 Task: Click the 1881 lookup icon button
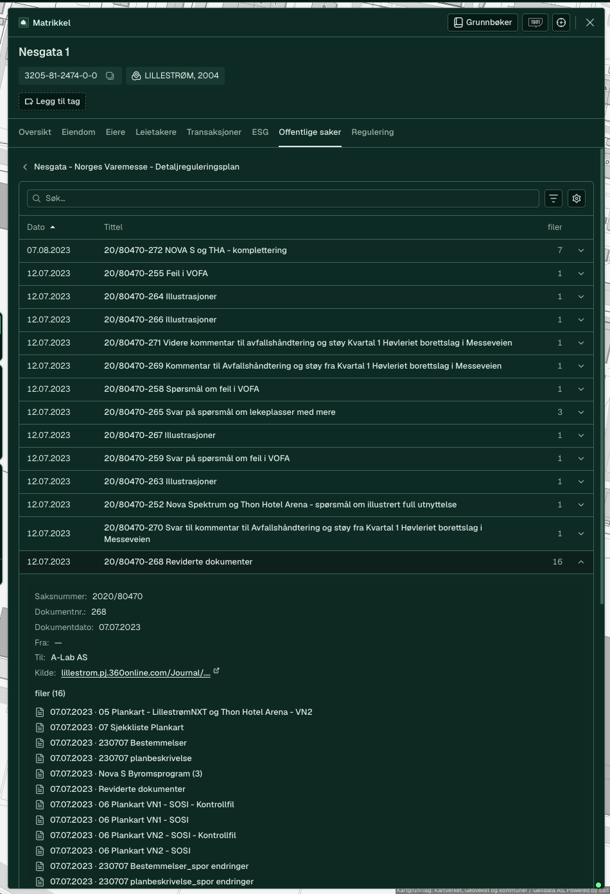(535, 22)
